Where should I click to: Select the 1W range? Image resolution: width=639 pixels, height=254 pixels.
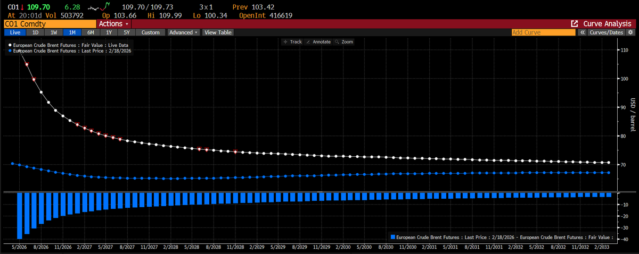click(x=53, y=32)
